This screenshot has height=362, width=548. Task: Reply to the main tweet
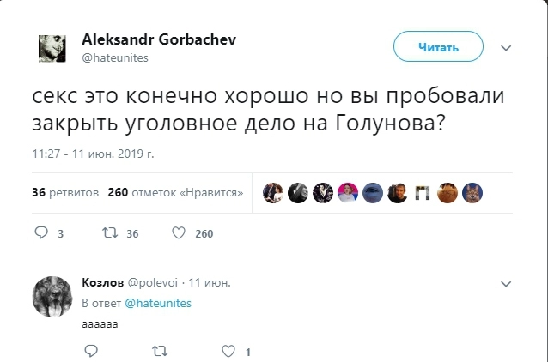tap(41, 232)
